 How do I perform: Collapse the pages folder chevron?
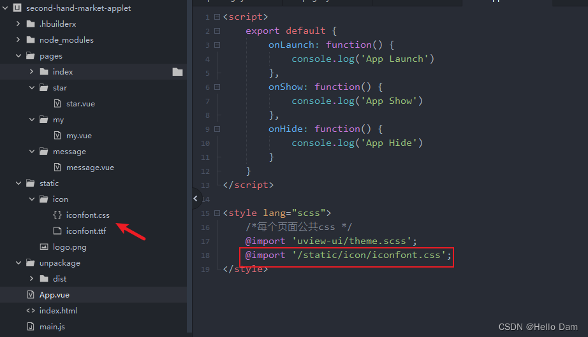coord(18,56)
